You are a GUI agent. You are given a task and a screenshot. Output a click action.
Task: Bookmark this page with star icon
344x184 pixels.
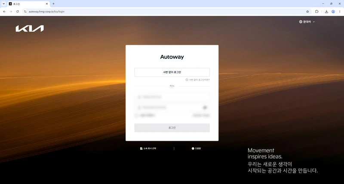coord(307,12)
